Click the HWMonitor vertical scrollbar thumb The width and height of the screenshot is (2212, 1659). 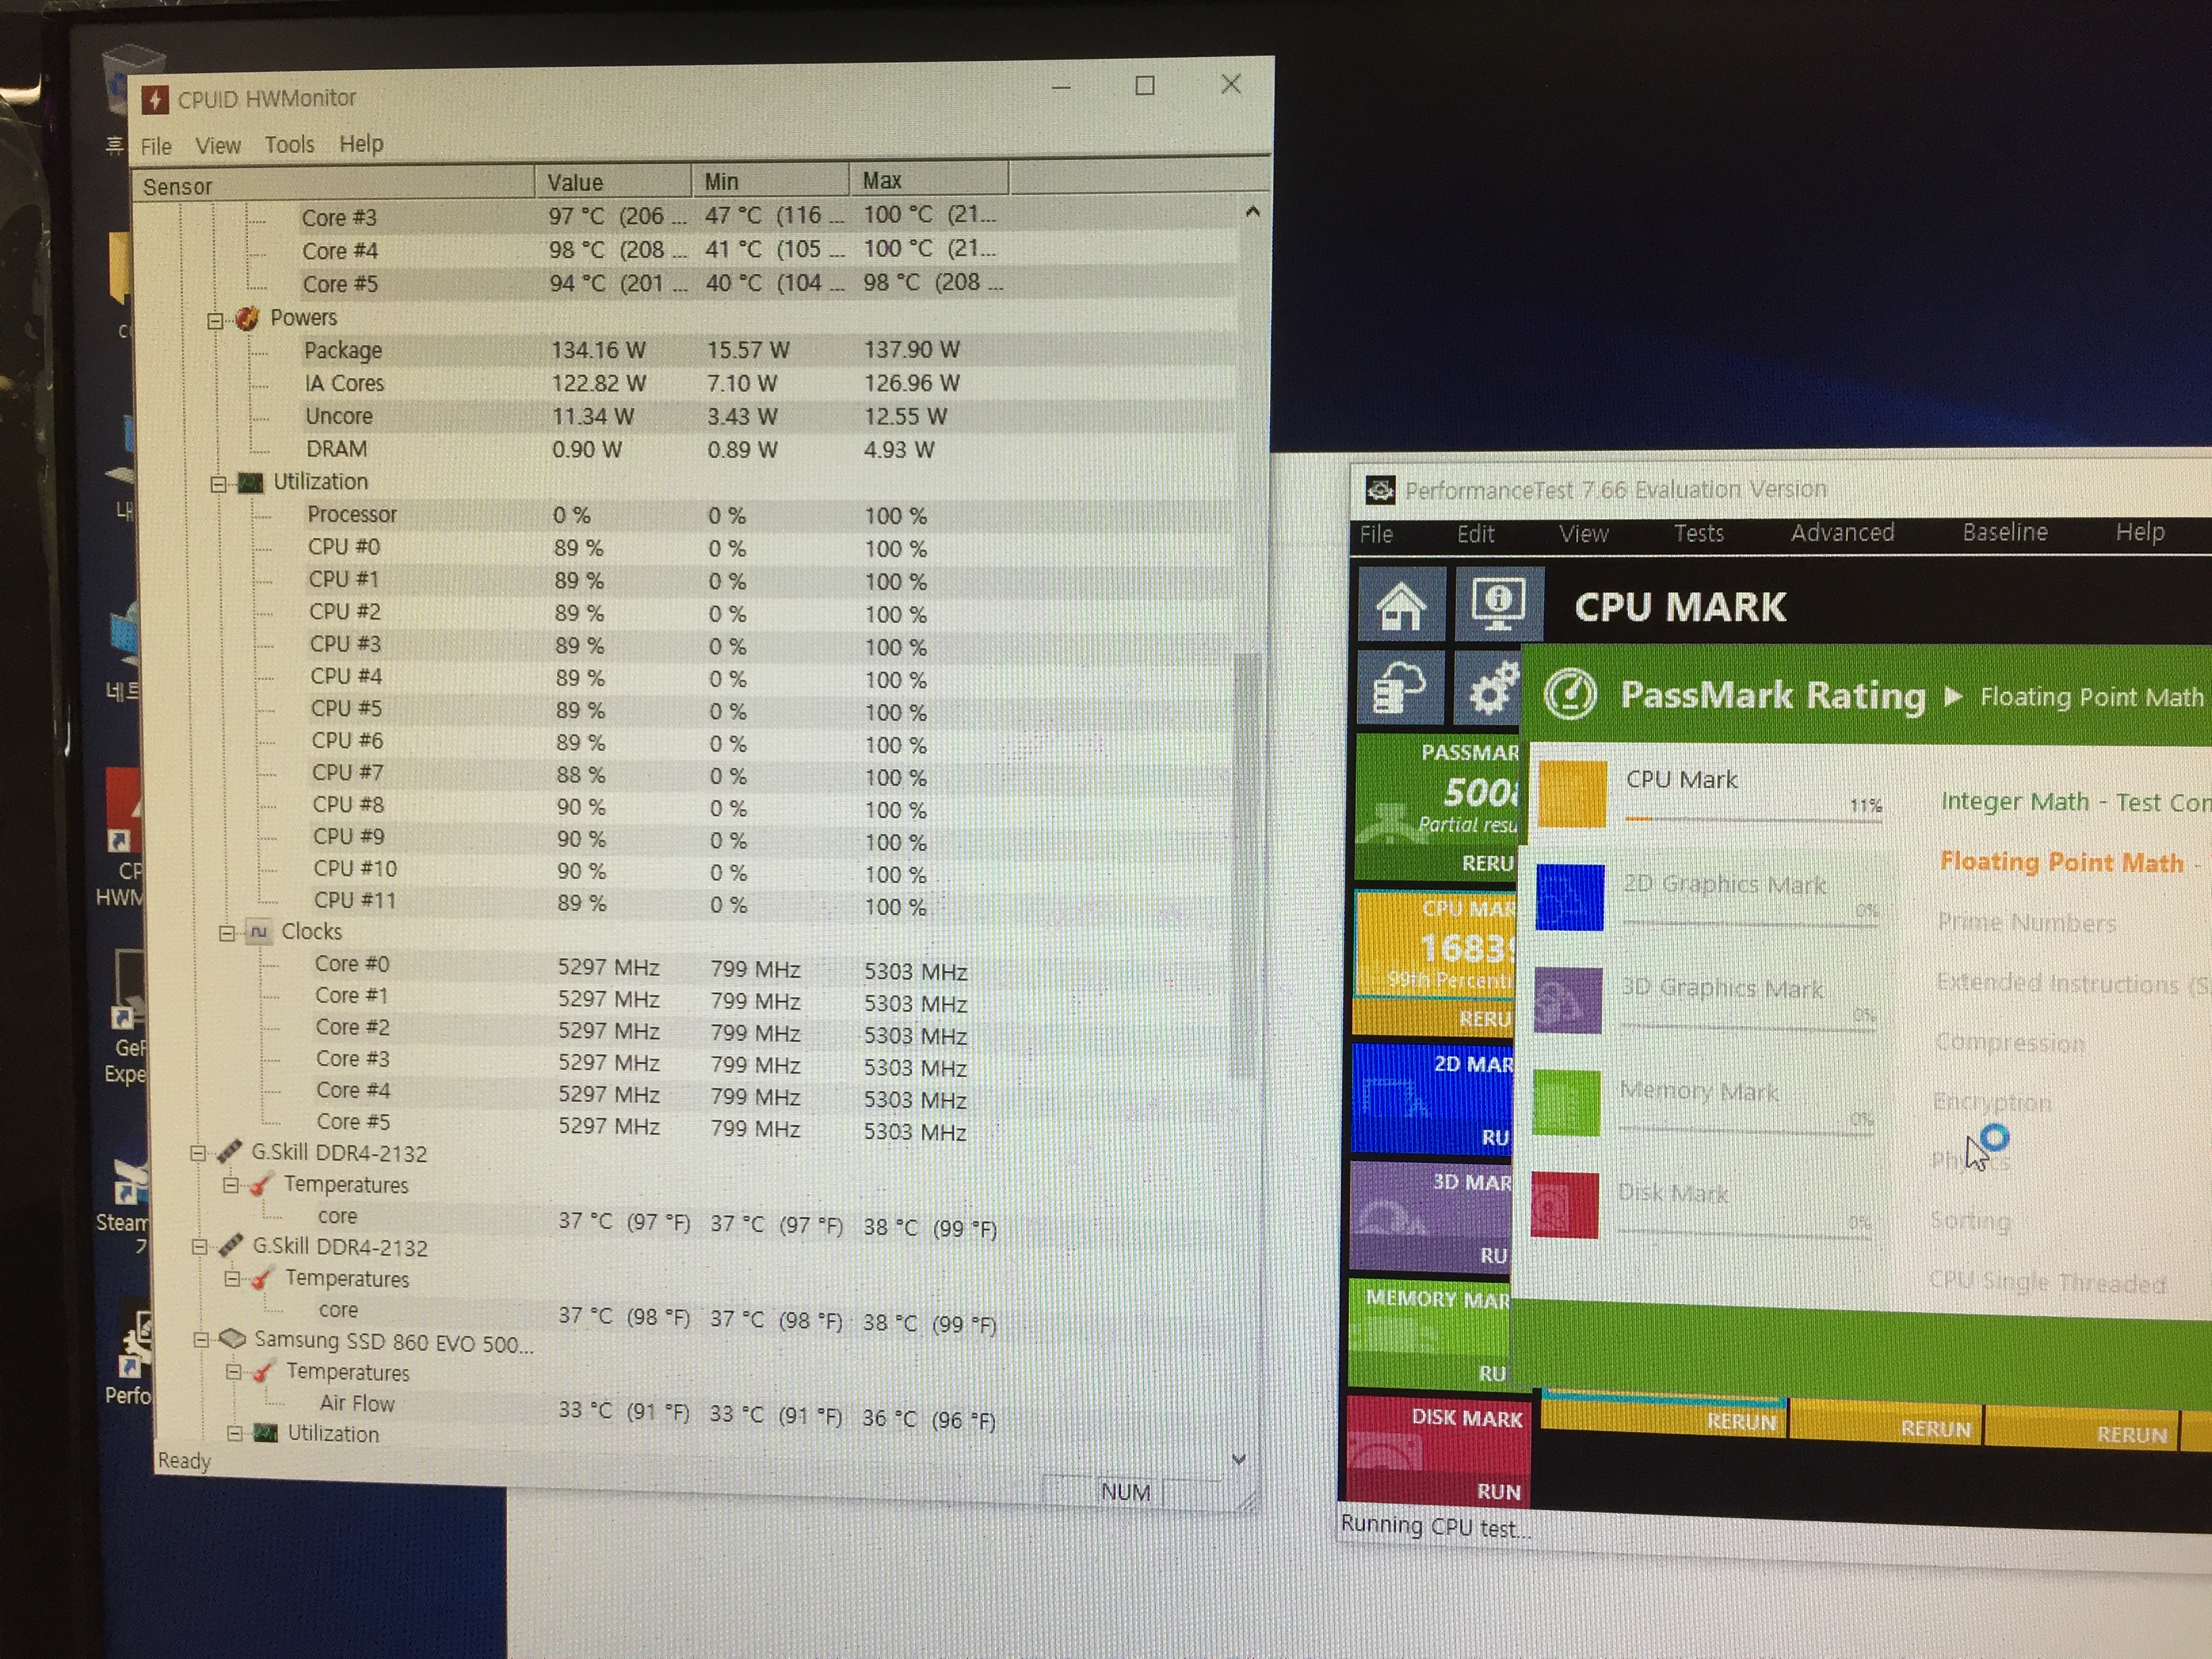tap(1245, 865)
